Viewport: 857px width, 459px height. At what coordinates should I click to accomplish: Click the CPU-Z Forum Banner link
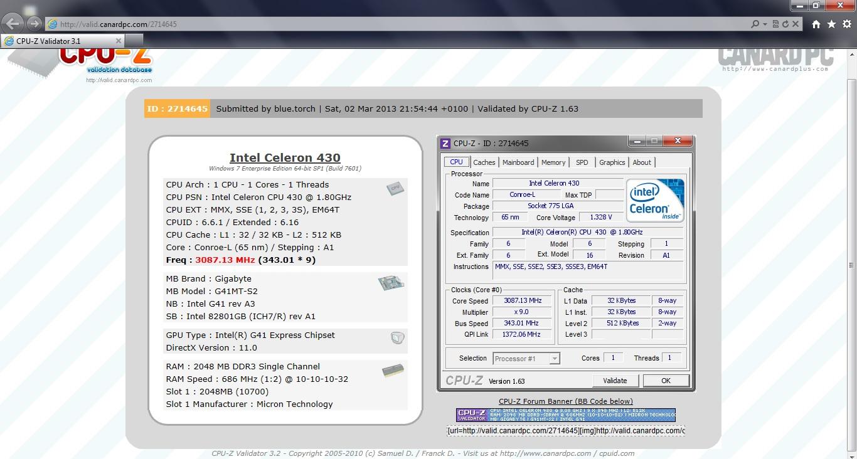pos(565,401)
